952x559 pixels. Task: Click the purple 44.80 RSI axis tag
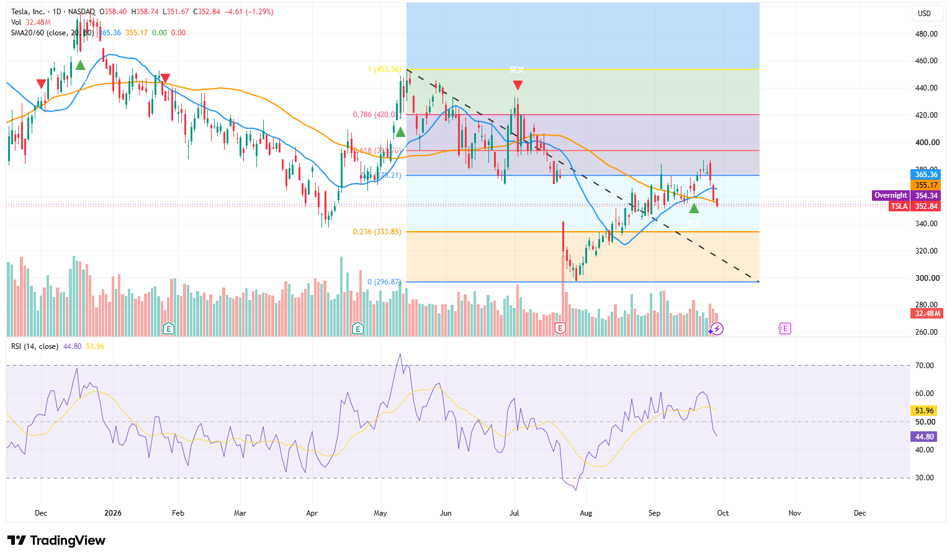coord(924,437)
